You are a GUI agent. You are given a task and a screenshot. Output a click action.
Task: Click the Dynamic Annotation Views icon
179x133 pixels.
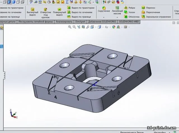[88, 27]
